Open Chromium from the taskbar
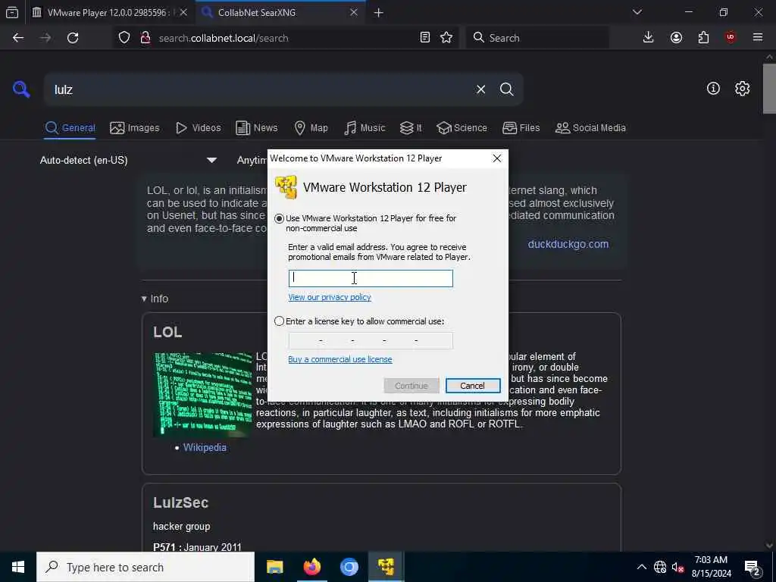 click(x=349, y=567)
